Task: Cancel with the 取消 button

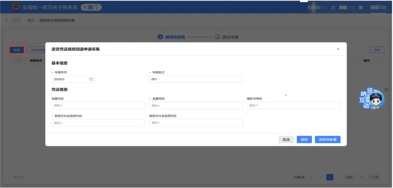Action: tap(286, 140)
